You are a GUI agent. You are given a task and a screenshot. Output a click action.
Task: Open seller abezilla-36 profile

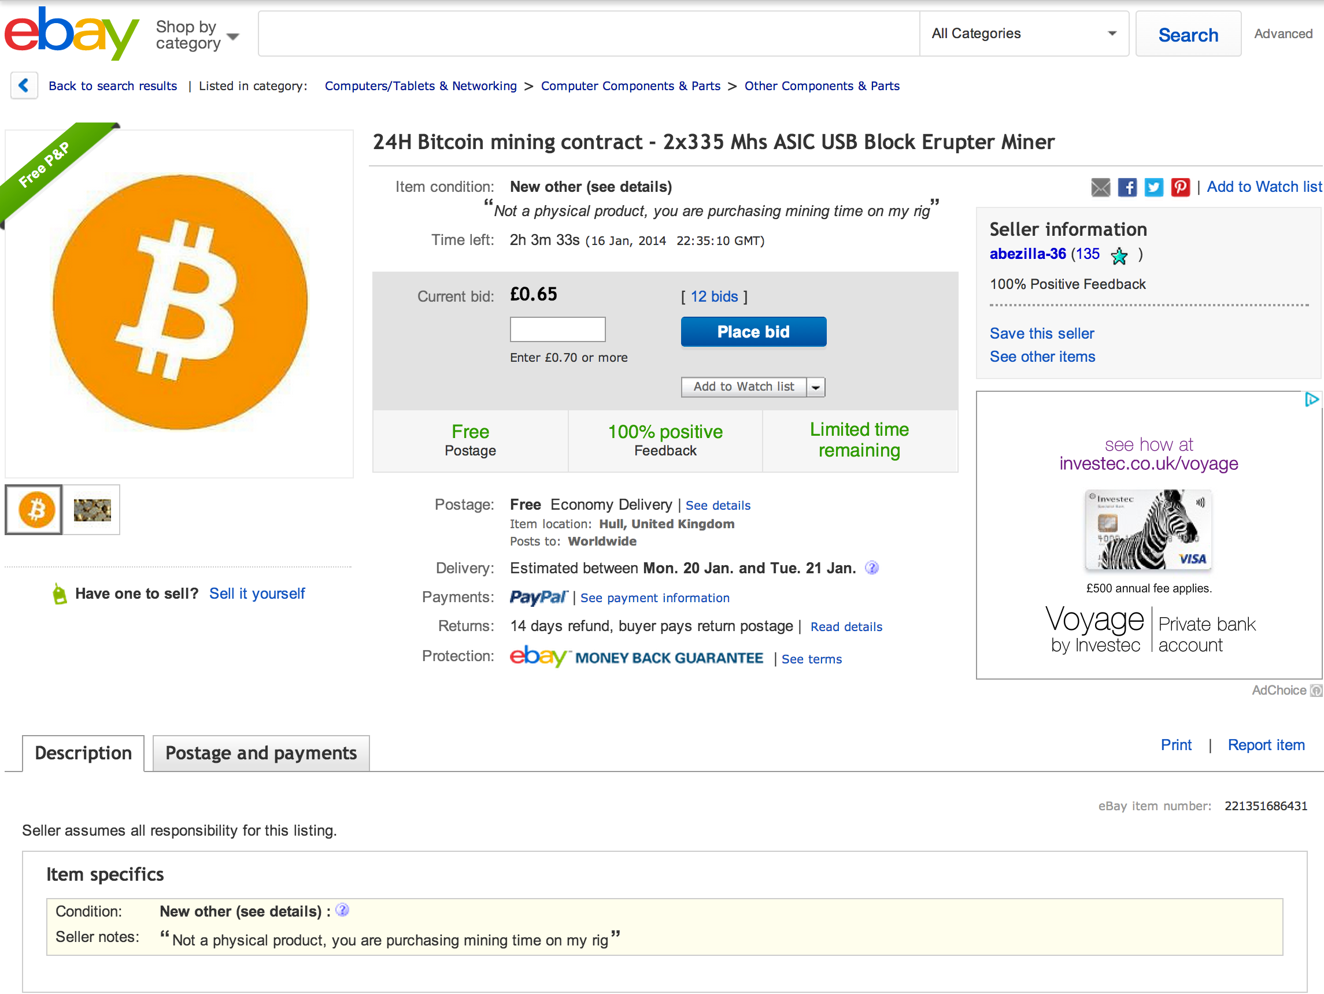pos(1028,254)
